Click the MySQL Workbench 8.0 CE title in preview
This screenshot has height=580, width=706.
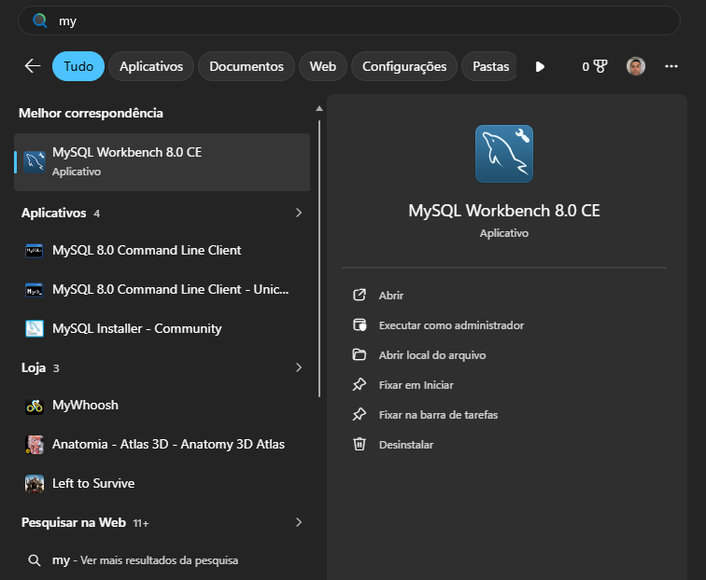tap(504, 211)
